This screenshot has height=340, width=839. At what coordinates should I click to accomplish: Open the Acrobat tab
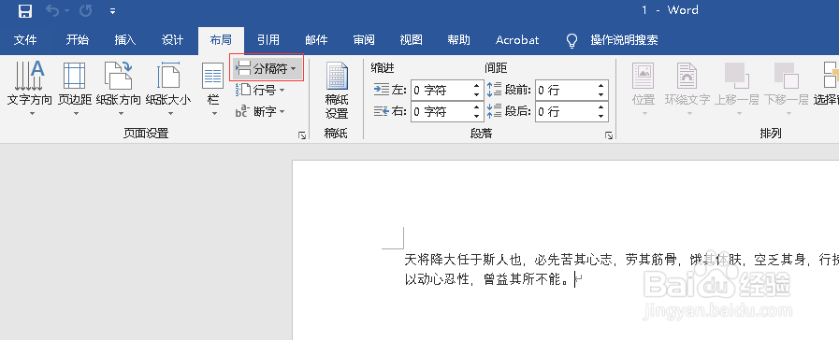coord(517,40)
